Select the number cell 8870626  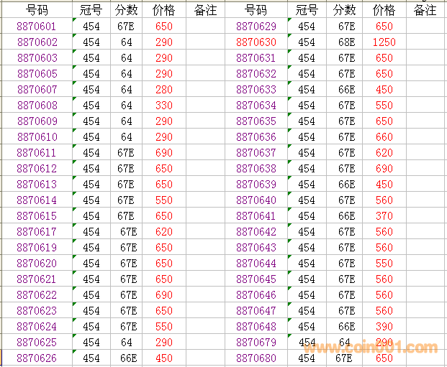click(37, 358)
